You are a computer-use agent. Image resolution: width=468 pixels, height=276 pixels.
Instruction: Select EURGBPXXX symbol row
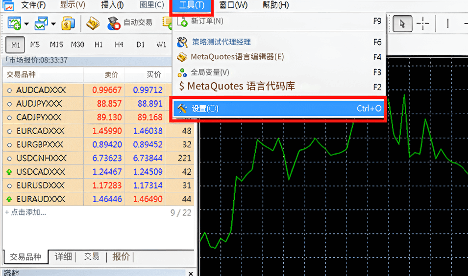click(98, 144)
